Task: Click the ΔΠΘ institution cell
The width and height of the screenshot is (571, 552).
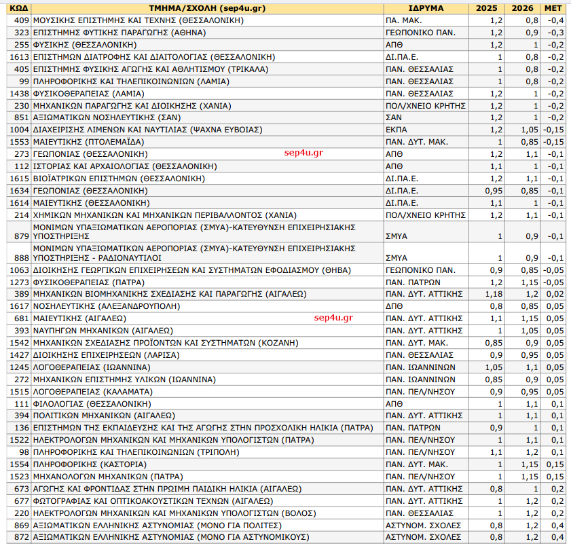Action: click(x=394, y=306)
